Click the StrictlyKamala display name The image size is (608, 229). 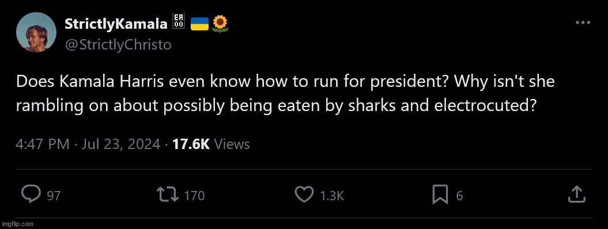click(116, 24)
